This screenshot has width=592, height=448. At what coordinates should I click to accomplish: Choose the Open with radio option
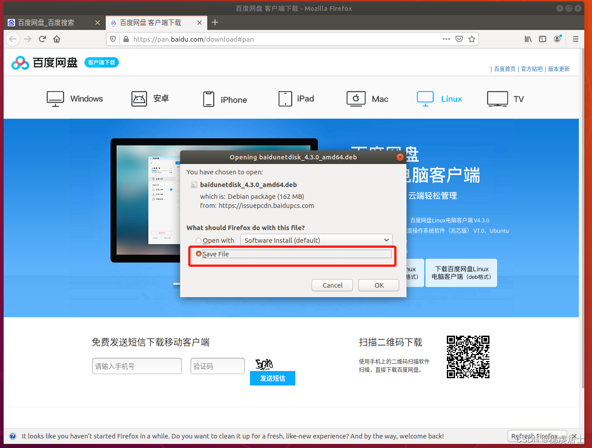[199, 241]
